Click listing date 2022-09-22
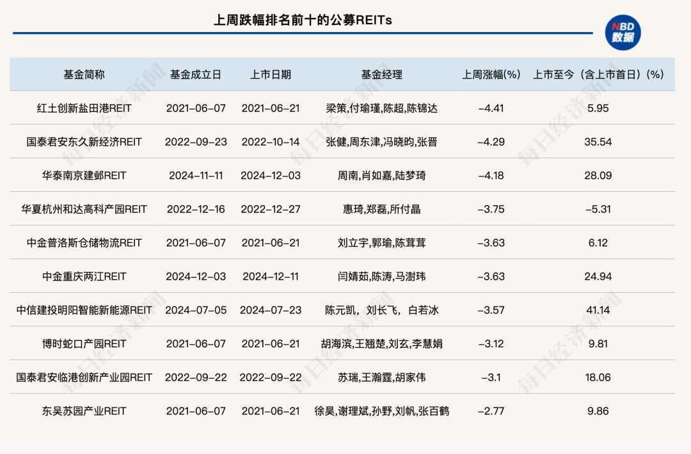This screenshot has width=691, height=454. coord(271,377)
